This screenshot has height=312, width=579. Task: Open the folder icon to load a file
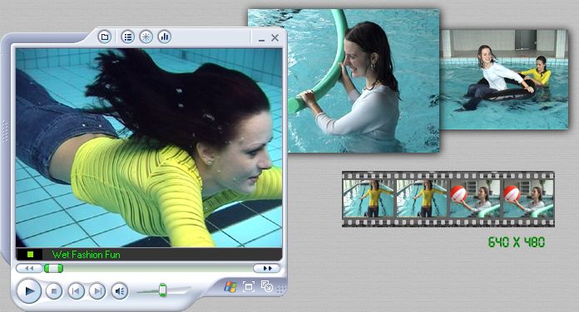[105, 37]
